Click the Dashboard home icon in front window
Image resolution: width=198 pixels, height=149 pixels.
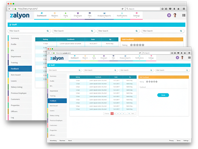point(74,56)
